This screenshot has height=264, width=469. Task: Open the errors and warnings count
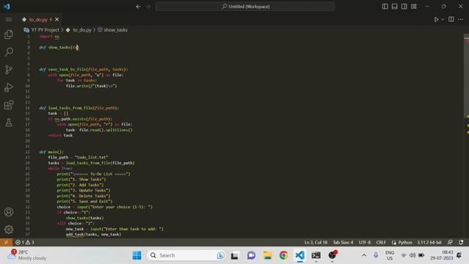coord(24,243)
